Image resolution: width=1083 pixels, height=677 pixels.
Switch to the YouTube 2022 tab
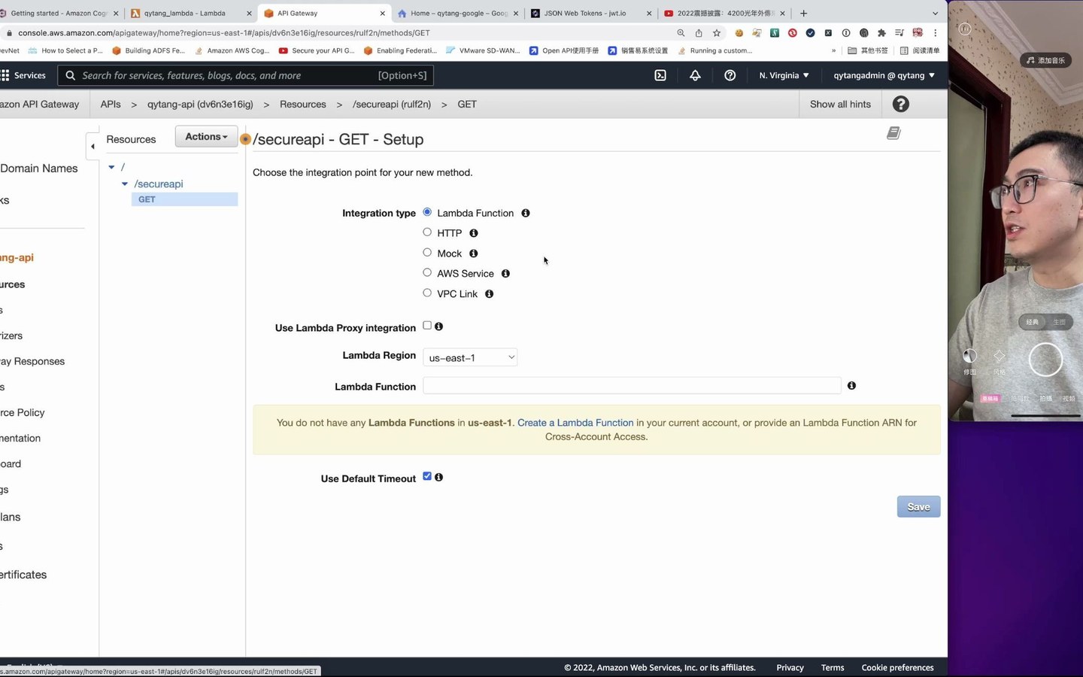[x=722, y=13]
